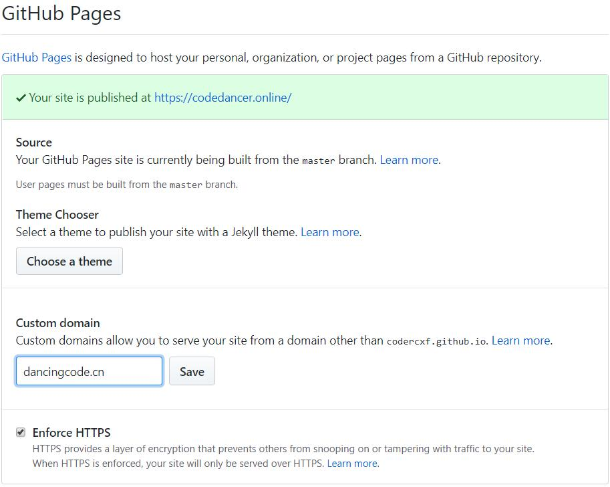610x487 pixels.
Task: Open the GitHub Pages documentation link
Action: pos(37,58)
